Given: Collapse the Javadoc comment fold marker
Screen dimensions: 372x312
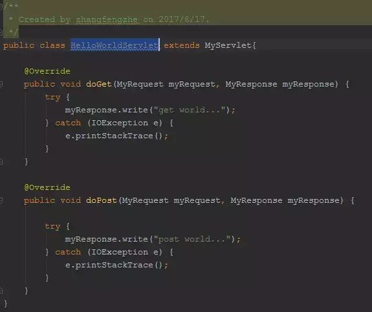Looking at the screenshot, I should tap(1, 6).
